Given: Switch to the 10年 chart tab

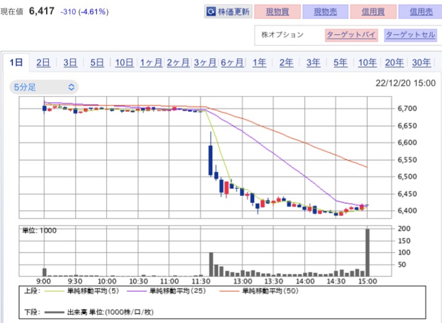Looking at the screenshot, I should [367, 62].
